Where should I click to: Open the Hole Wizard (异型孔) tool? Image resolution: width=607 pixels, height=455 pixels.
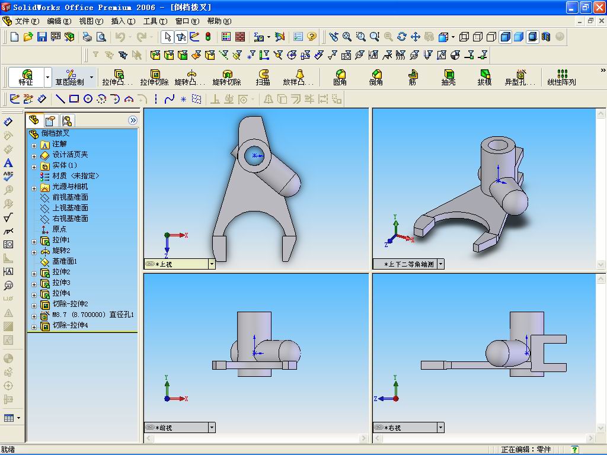(x=520, y=78)
